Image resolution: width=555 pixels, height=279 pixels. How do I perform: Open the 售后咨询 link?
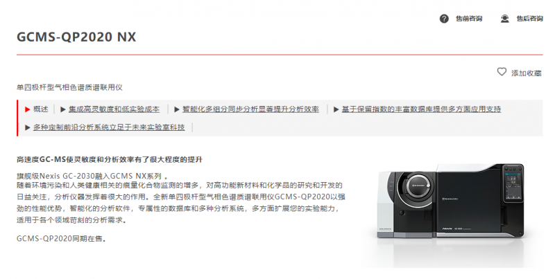(529, 19)
